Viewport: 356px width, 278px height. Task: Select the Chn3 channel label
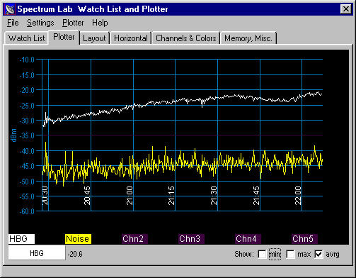[191, 239]
